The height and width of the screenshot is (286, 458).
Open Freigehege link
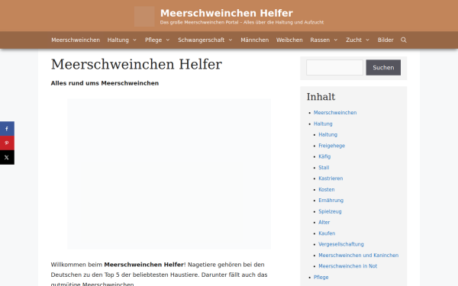pos(331,146)
